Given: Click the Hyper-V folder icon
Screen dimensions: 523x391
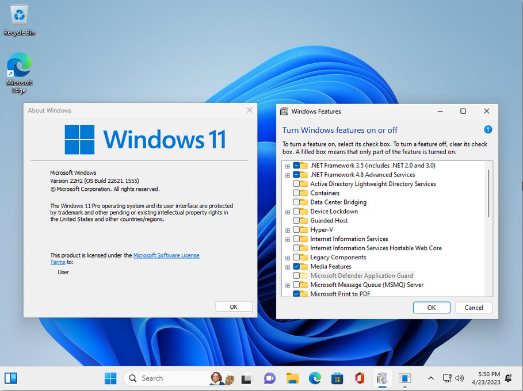Looking at the screenshot, I should [304, 229].
